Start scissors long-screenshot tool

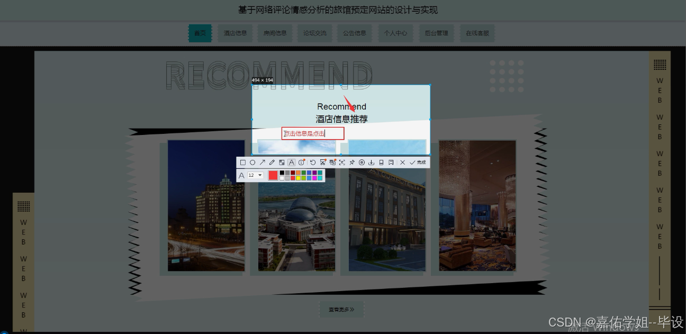pos(323,163)
